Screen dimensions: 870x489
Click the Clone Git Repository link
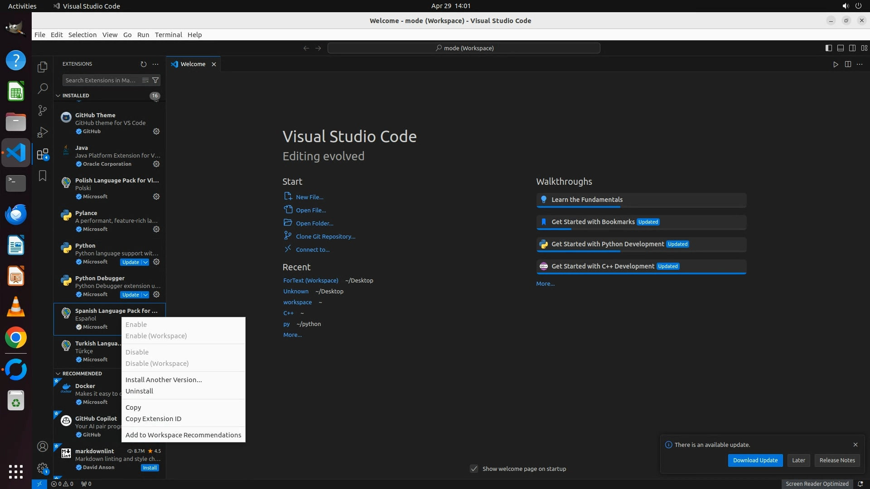pos(325,236)
